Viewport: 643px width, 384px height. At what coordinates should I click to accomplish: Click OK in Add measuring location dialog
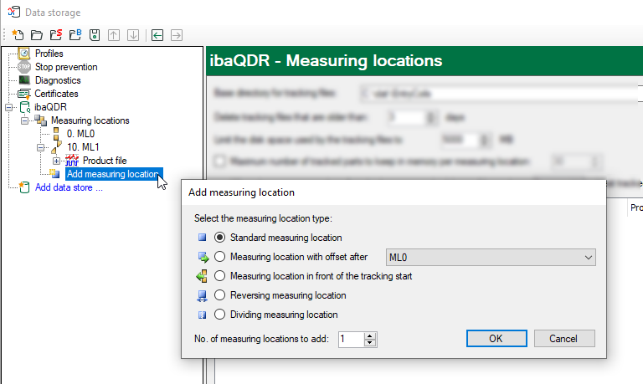[496, 339]
